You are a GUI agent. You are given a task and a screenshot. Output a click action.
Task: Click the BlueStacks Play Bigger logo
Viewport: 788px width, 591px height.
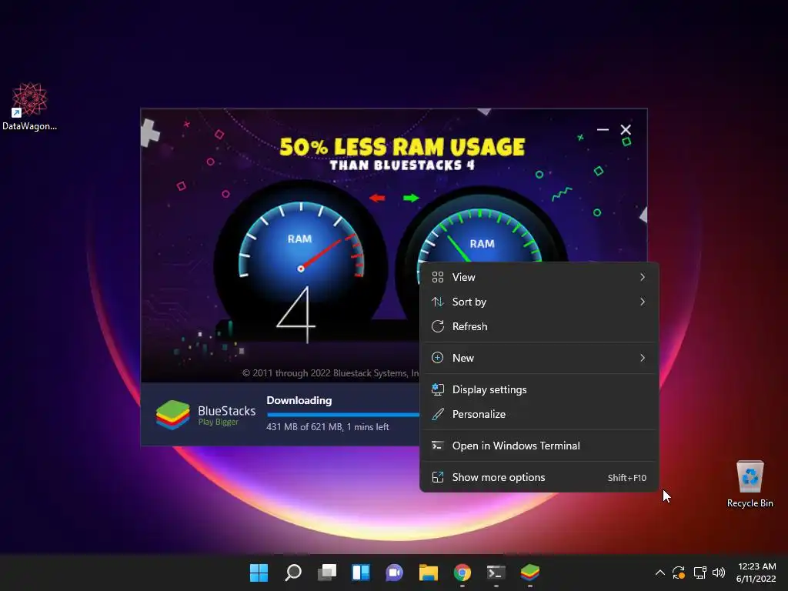tap(205, 415)
